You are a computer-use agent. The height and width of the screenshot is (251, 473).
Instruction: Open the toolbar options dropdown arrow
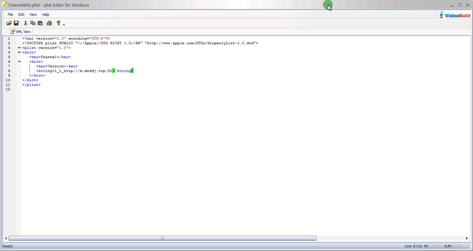pyautogui.click(x=64, y=24)
